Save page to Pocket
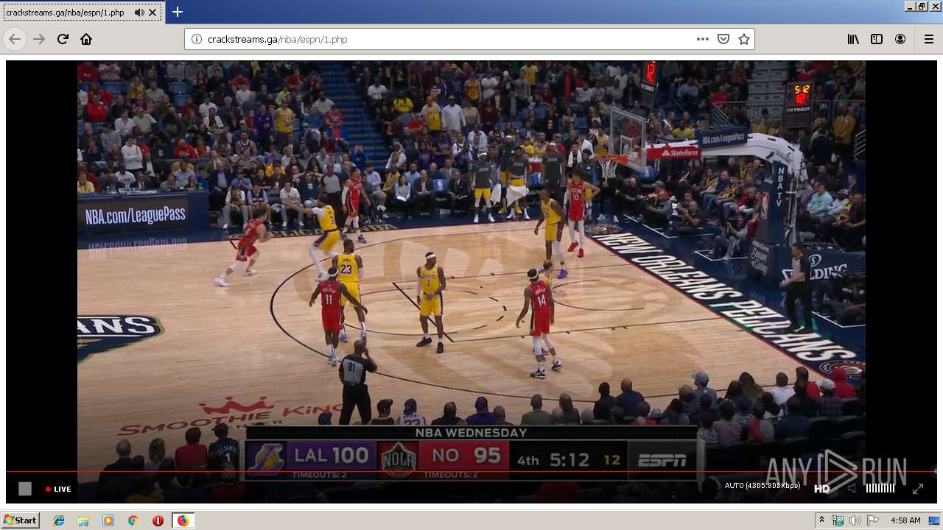Viewport: 943px width, 530px height. tap(723, 39)
